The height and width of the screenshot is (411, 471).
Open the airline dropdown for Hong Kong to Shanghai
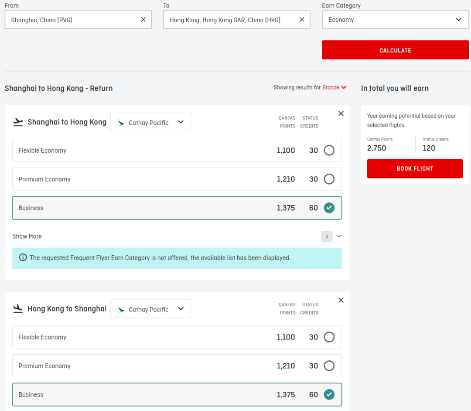[x=150, y=309]
